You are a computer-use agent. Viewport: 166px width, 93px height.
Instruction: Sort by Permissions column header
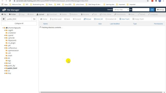point(158,24)
